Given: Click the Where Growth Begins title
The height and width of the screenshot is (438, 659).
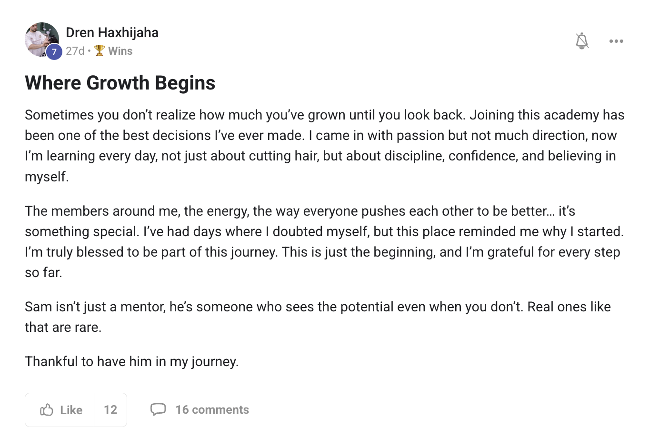Looking at the screenshot, I should 120,83.
